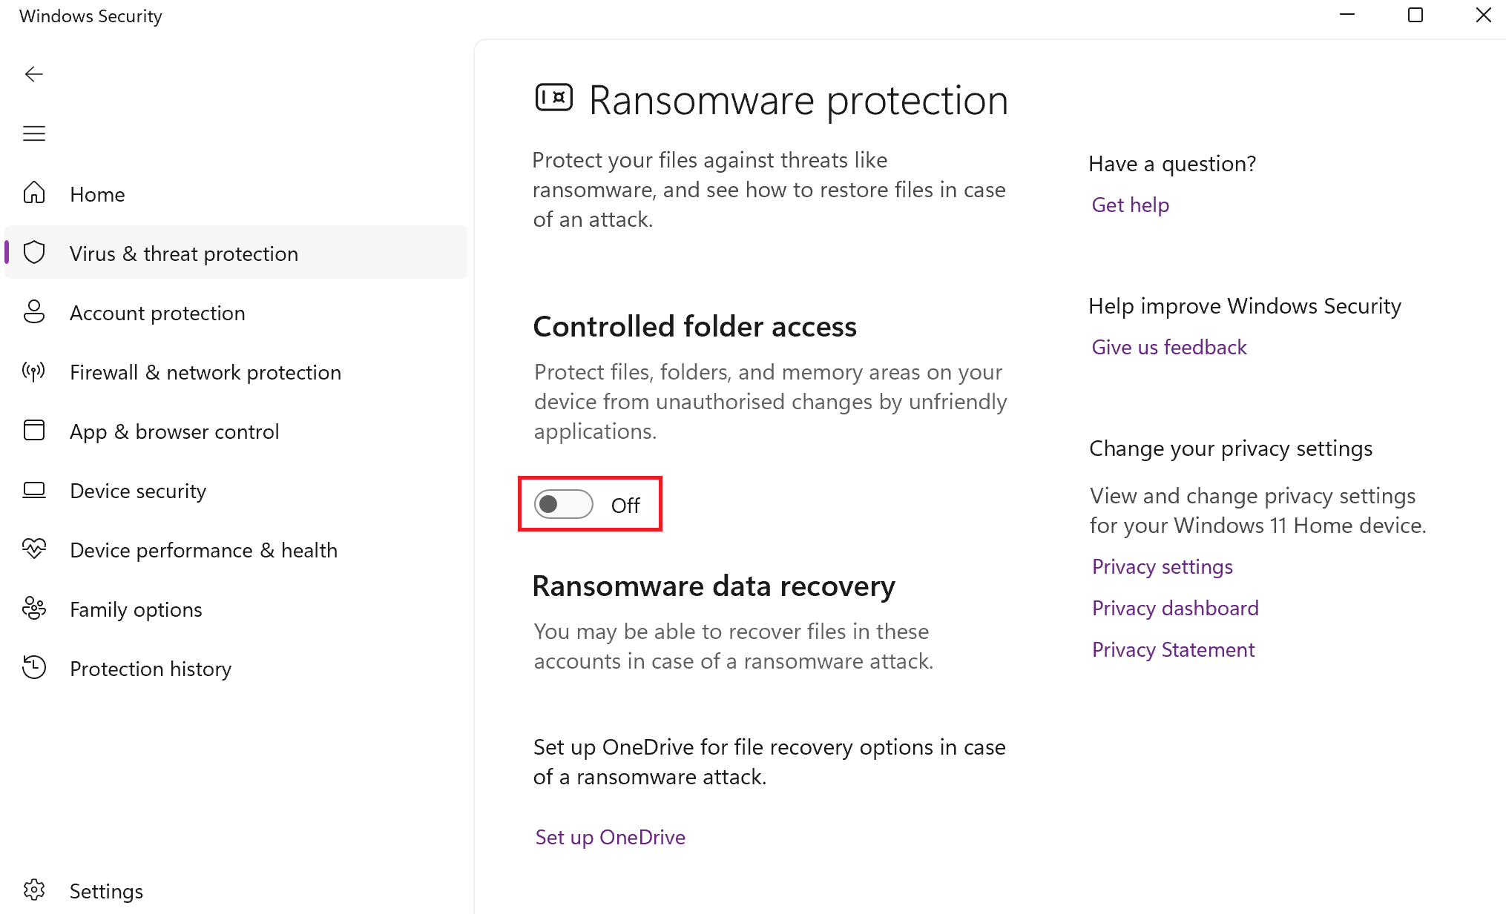
Task: Click the App & browser control window icon
Action: [34, 431]
